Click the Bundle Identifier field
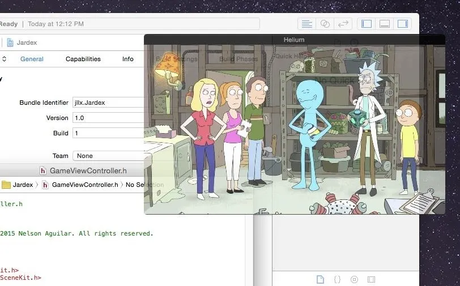This screenshot has width=460, height=286. tap(108, 103)
